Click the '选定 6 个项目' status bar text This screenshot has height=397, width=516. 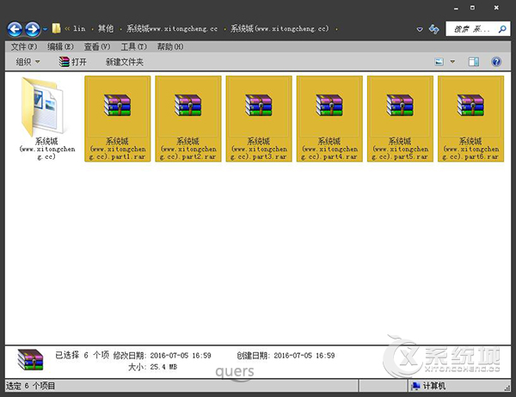pyautogui.click(x=30, y=386)
